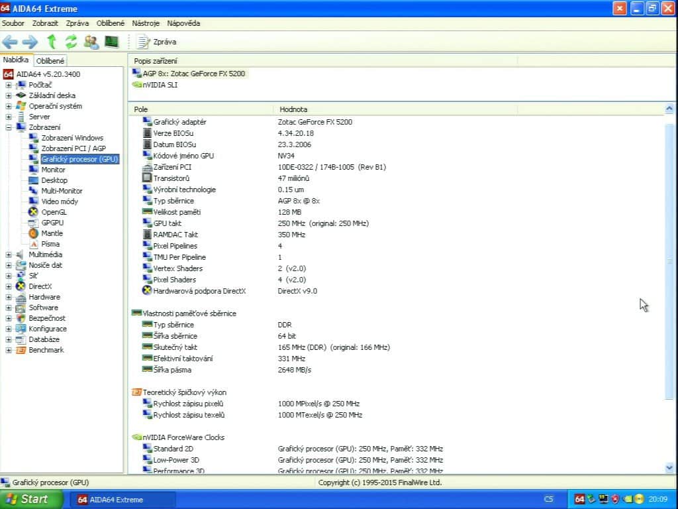678x509 pixels.
Task: Go forward with the blue right arrow
Action: coord(30,42)
